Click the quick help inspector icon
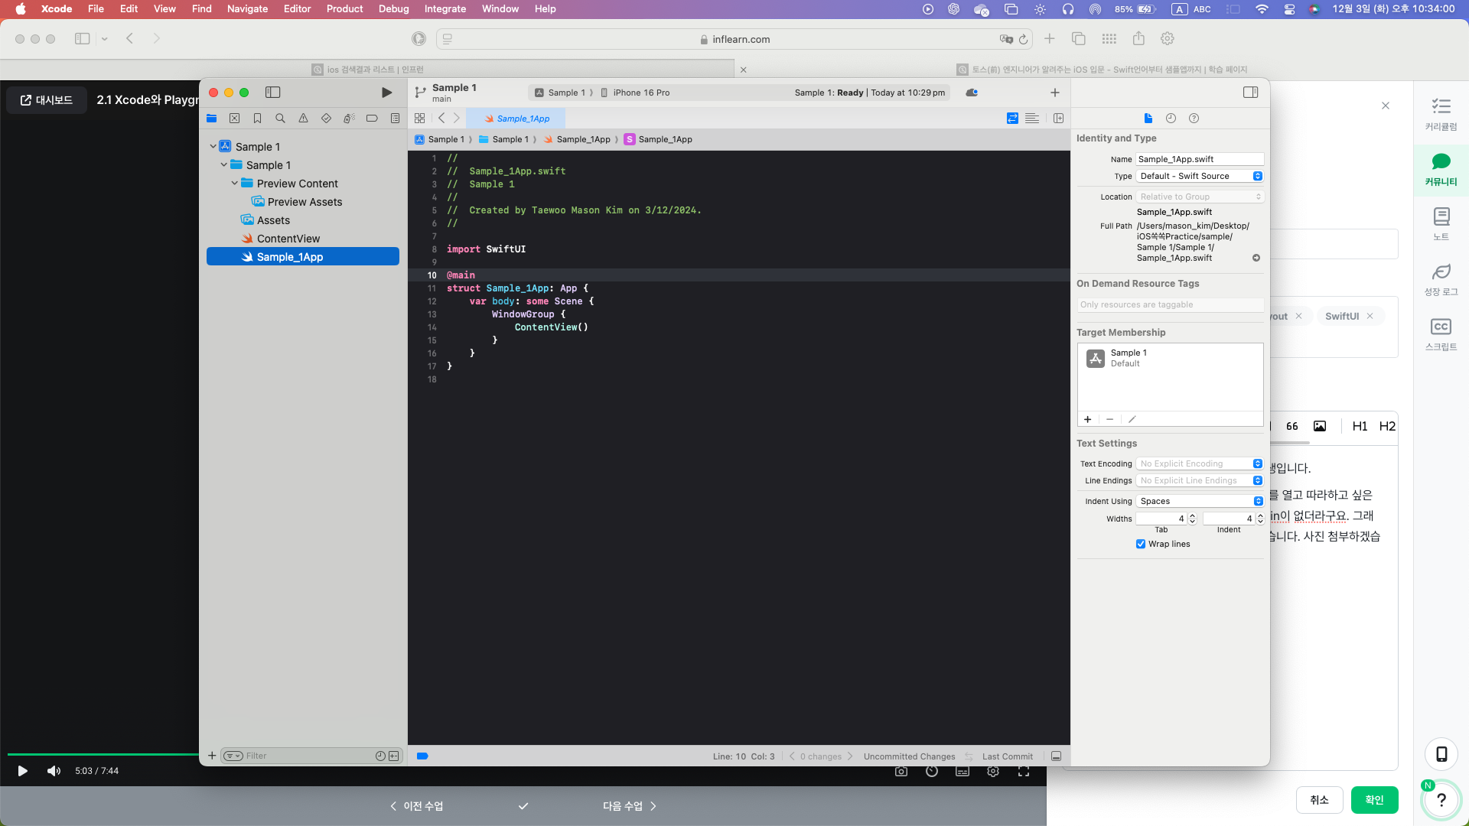The width and height of the screenshot is (1469, 826). click(x=1194, y=118)
